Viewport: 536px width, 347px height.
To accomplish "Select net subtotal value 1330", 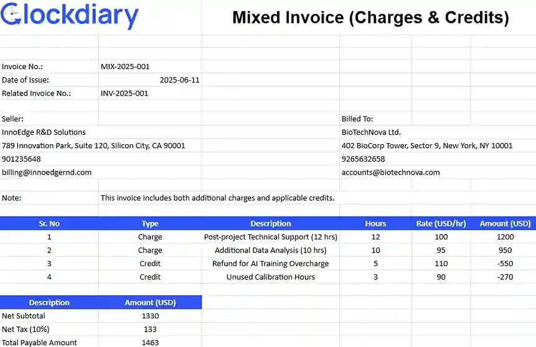I will (x=151, y=315).
